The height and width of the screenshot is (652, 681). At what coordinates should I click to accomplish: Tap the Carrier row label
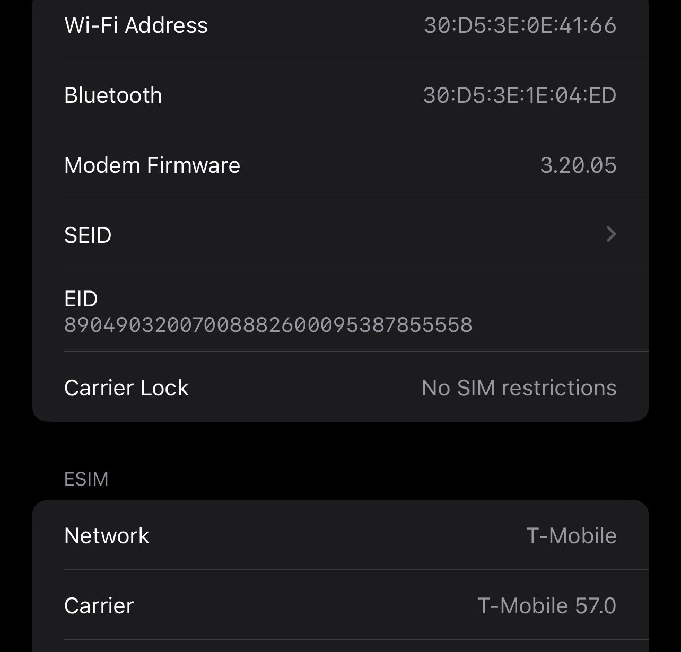pos(99,605)
